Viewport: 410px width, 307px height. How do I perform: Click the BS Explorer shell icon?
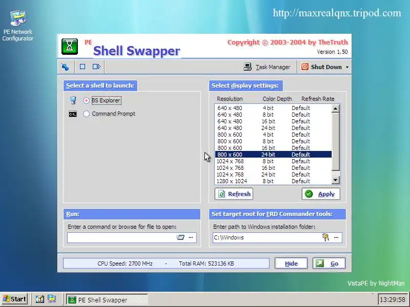coord(73,100)
